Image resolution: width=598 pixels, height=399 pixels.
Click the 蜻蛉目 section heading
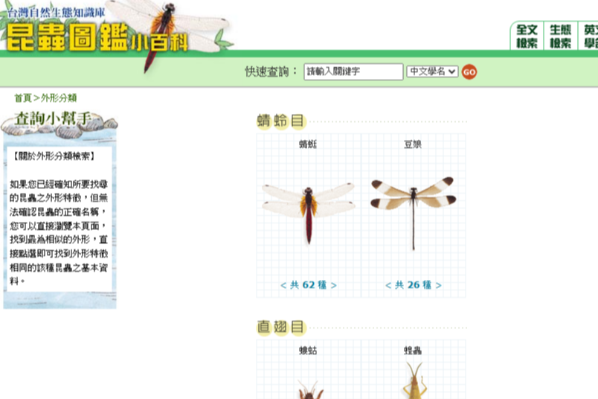[281, 121]
